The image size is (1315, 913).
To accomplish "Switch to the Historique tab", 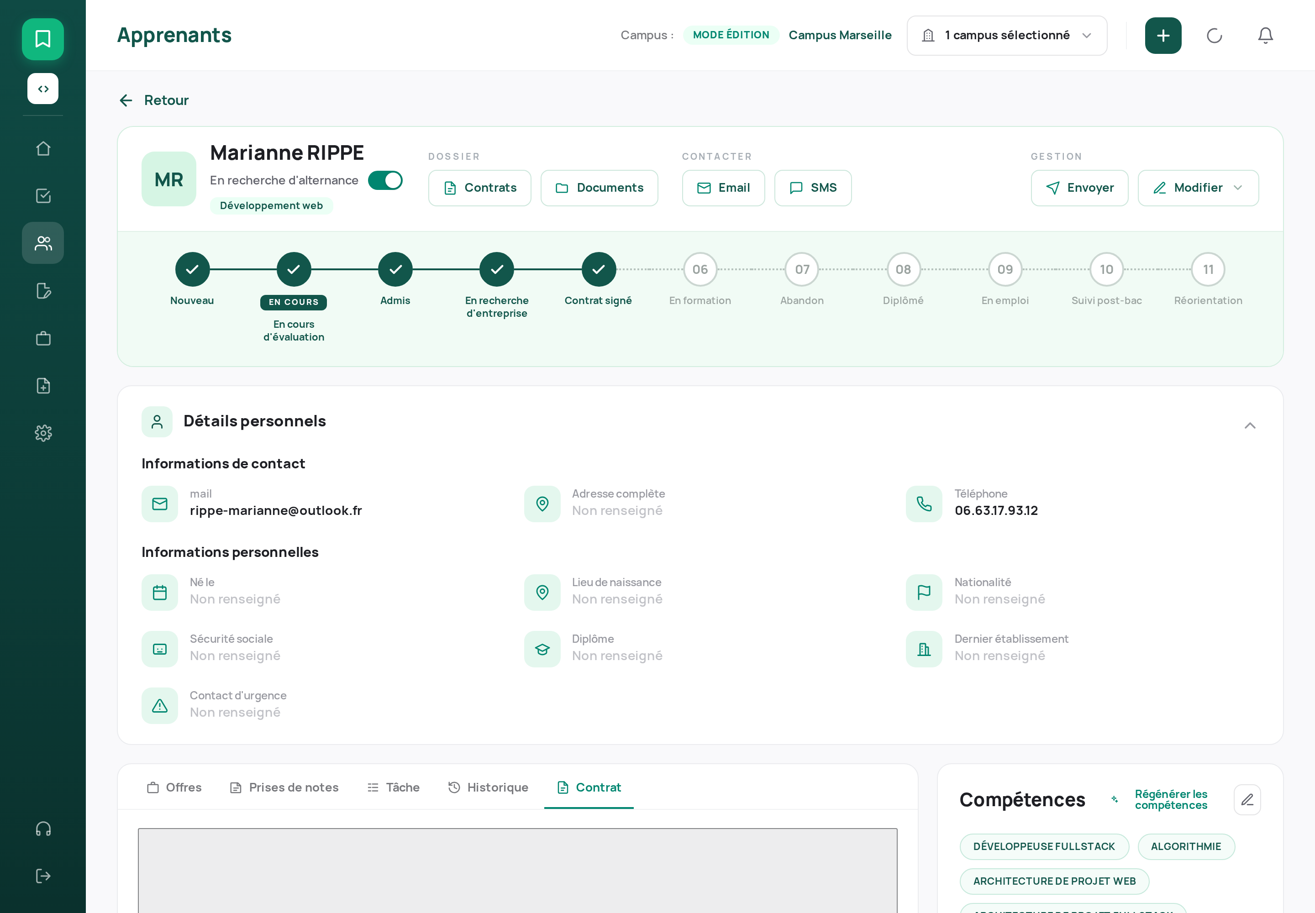I will (x=488, y=787).
